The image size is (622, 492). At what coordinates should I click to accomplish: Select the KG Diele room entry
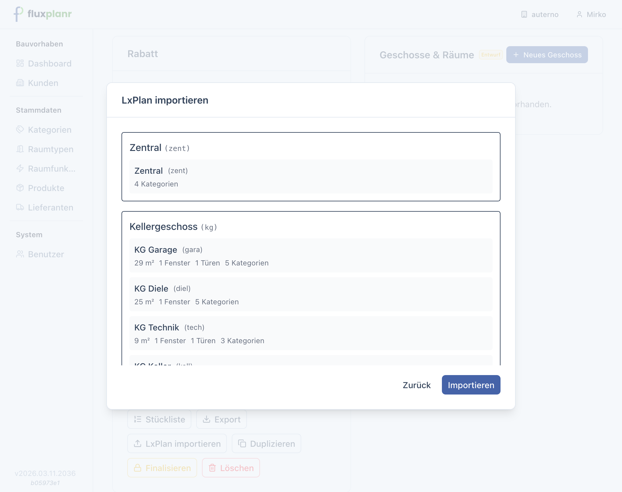pos(311,294)
